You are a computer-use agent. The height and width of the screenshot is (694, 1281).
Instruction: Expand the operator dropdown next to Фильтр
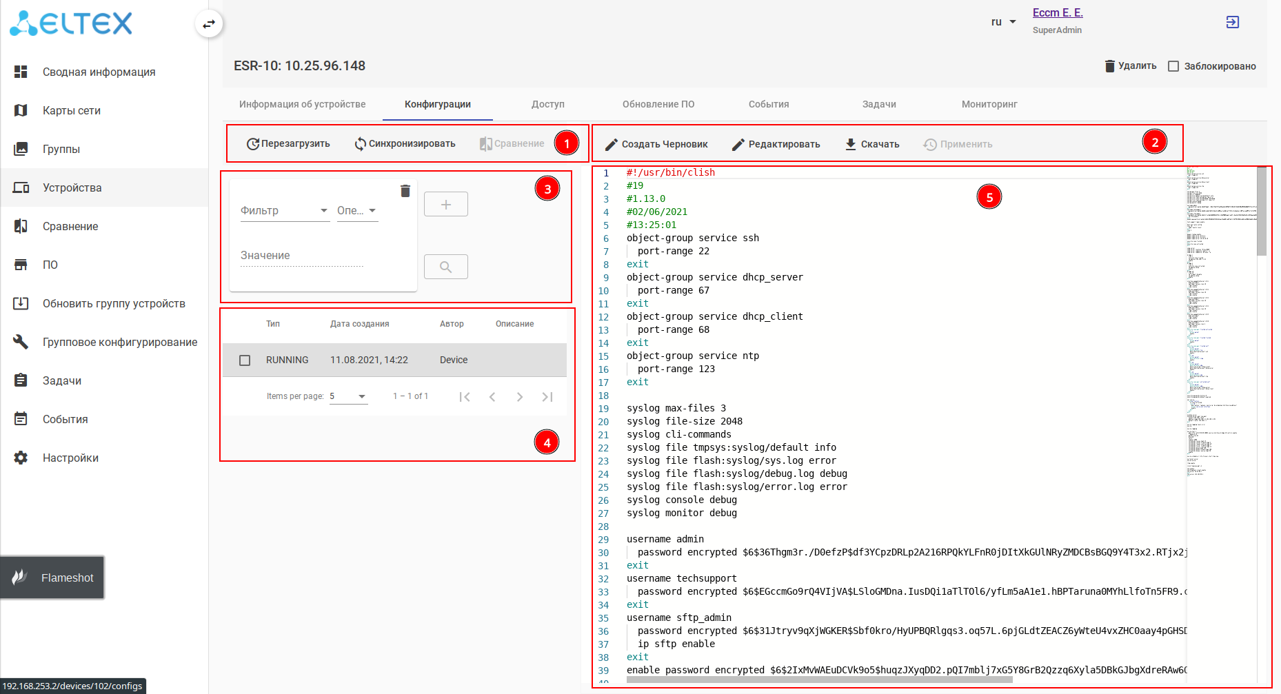coord(356,211)
